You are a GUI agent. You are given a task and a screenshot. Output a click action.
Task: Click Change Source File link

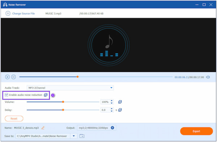(x=24, y=13)
